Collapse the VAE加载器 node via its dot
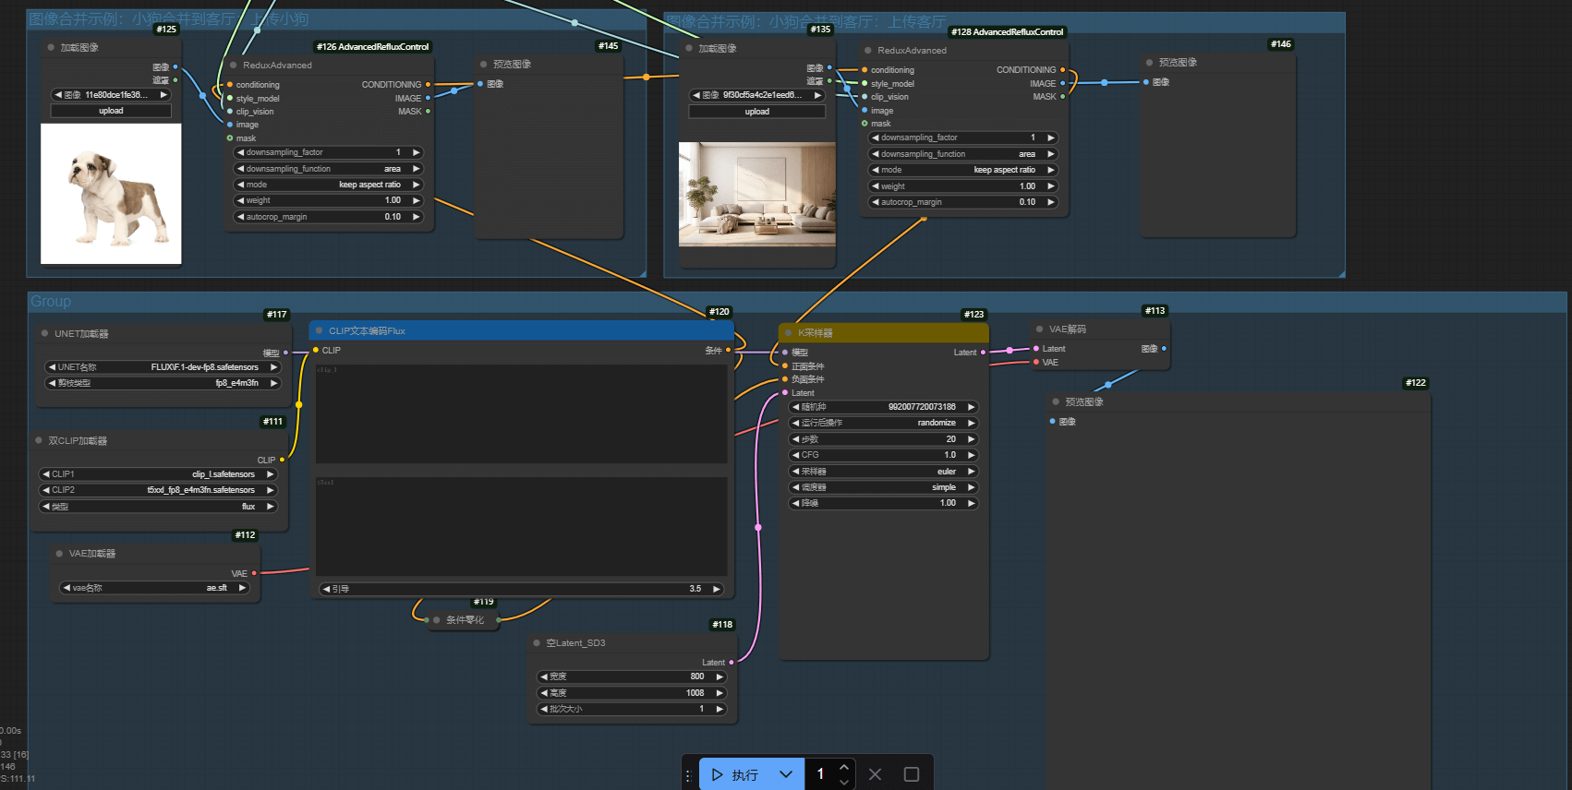 click(x=59, y=554)
